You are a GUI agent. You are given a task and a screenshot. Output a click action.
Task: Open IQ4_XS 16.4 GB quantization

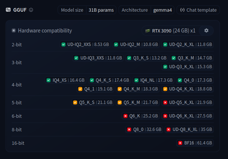coord(65,80)
